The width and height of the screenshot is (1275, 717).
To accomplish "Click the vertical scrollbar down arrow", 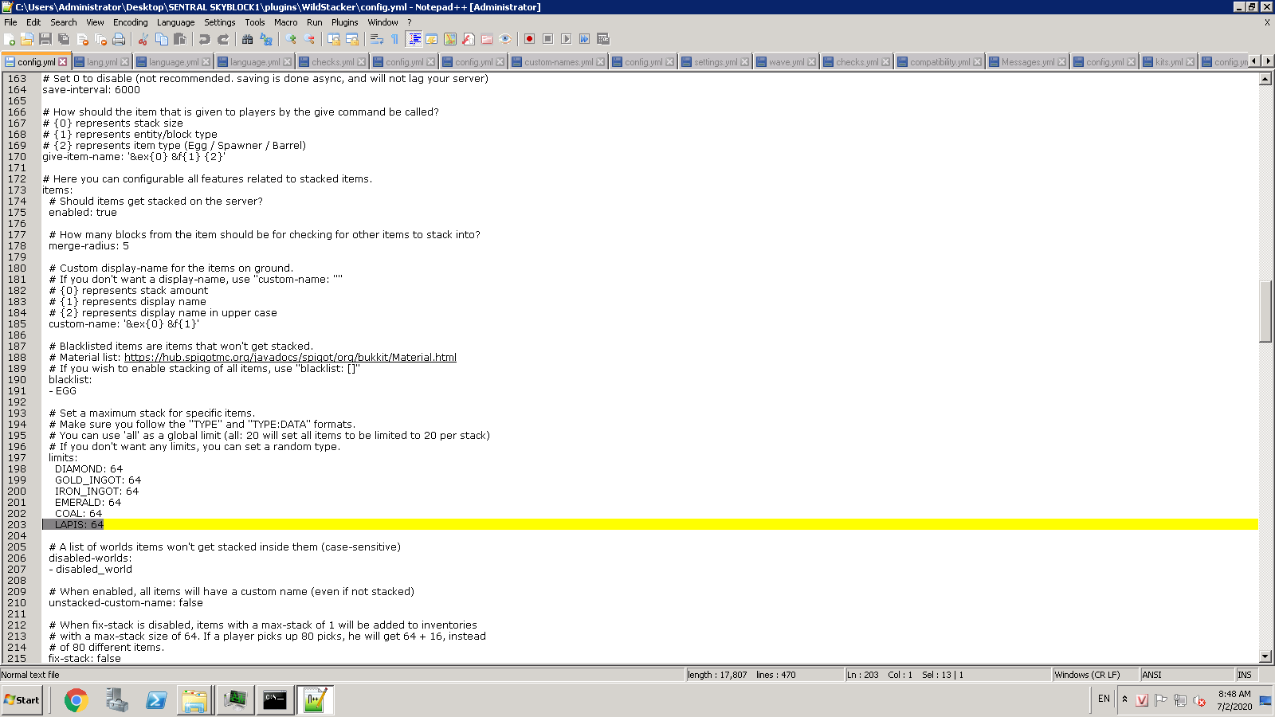I will (1265, 657).
